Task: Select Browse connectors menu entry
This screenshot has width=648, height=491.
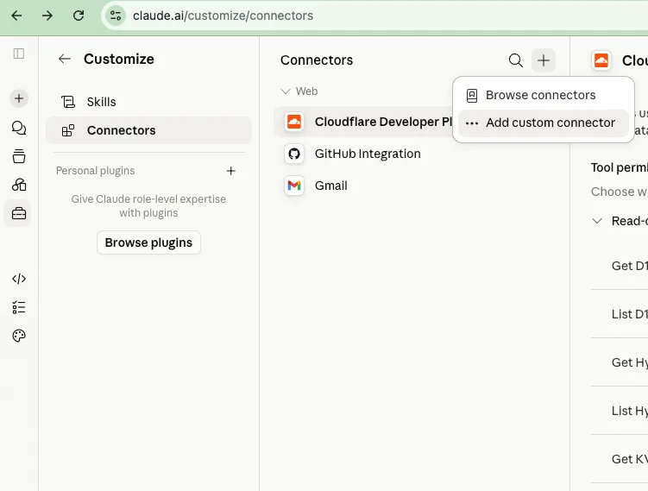Action: click(544, 96)
